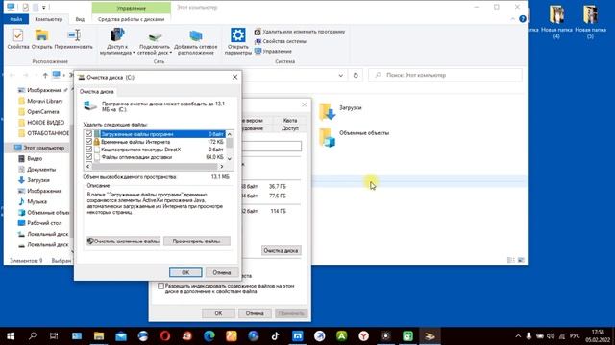615x345 pixels.
Task: Click the Поиск: Этот компьютер search field
Action: (446, 75)
